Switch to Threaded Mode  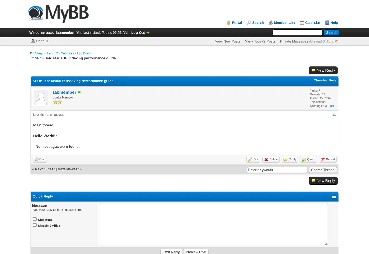(x=325, y=80)
